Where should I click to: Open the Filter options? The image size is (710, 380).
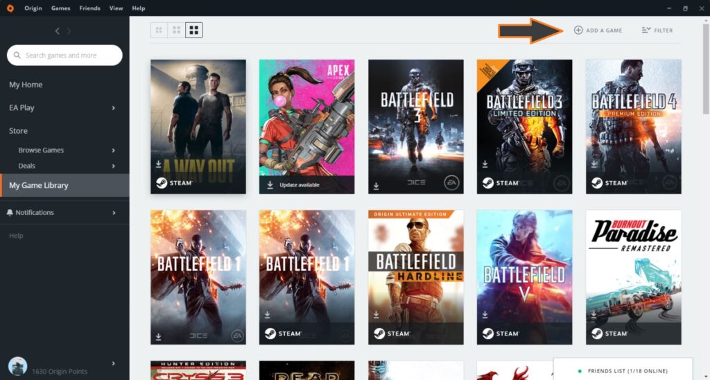coord(657,31)
